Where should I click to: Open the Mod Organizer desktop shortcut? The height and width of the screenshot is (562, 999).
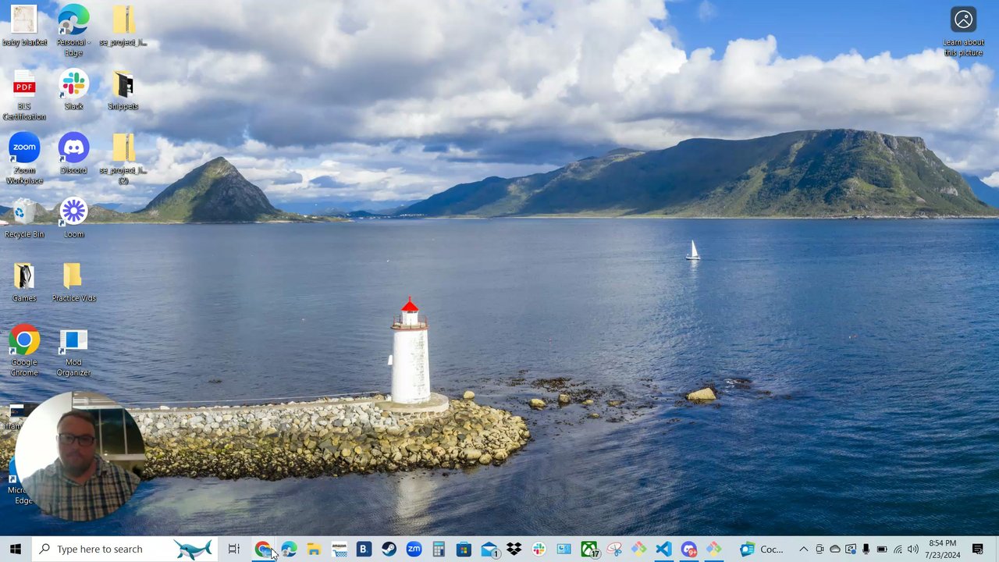coord(73,340)
